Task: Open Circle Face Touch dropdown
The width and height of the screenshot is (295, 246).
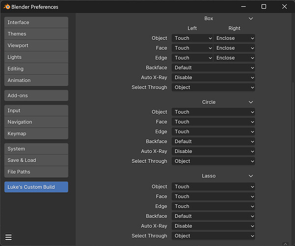Action: tap(214, 122)
